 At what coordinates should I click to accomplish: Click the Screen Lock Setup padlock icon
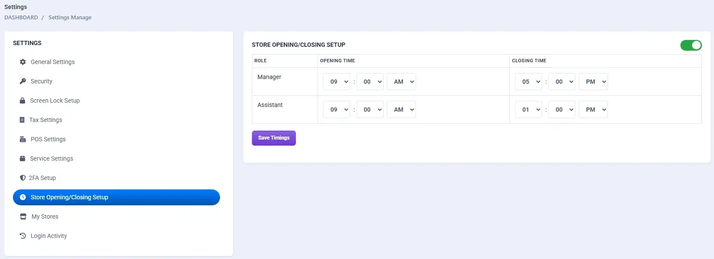22,101
